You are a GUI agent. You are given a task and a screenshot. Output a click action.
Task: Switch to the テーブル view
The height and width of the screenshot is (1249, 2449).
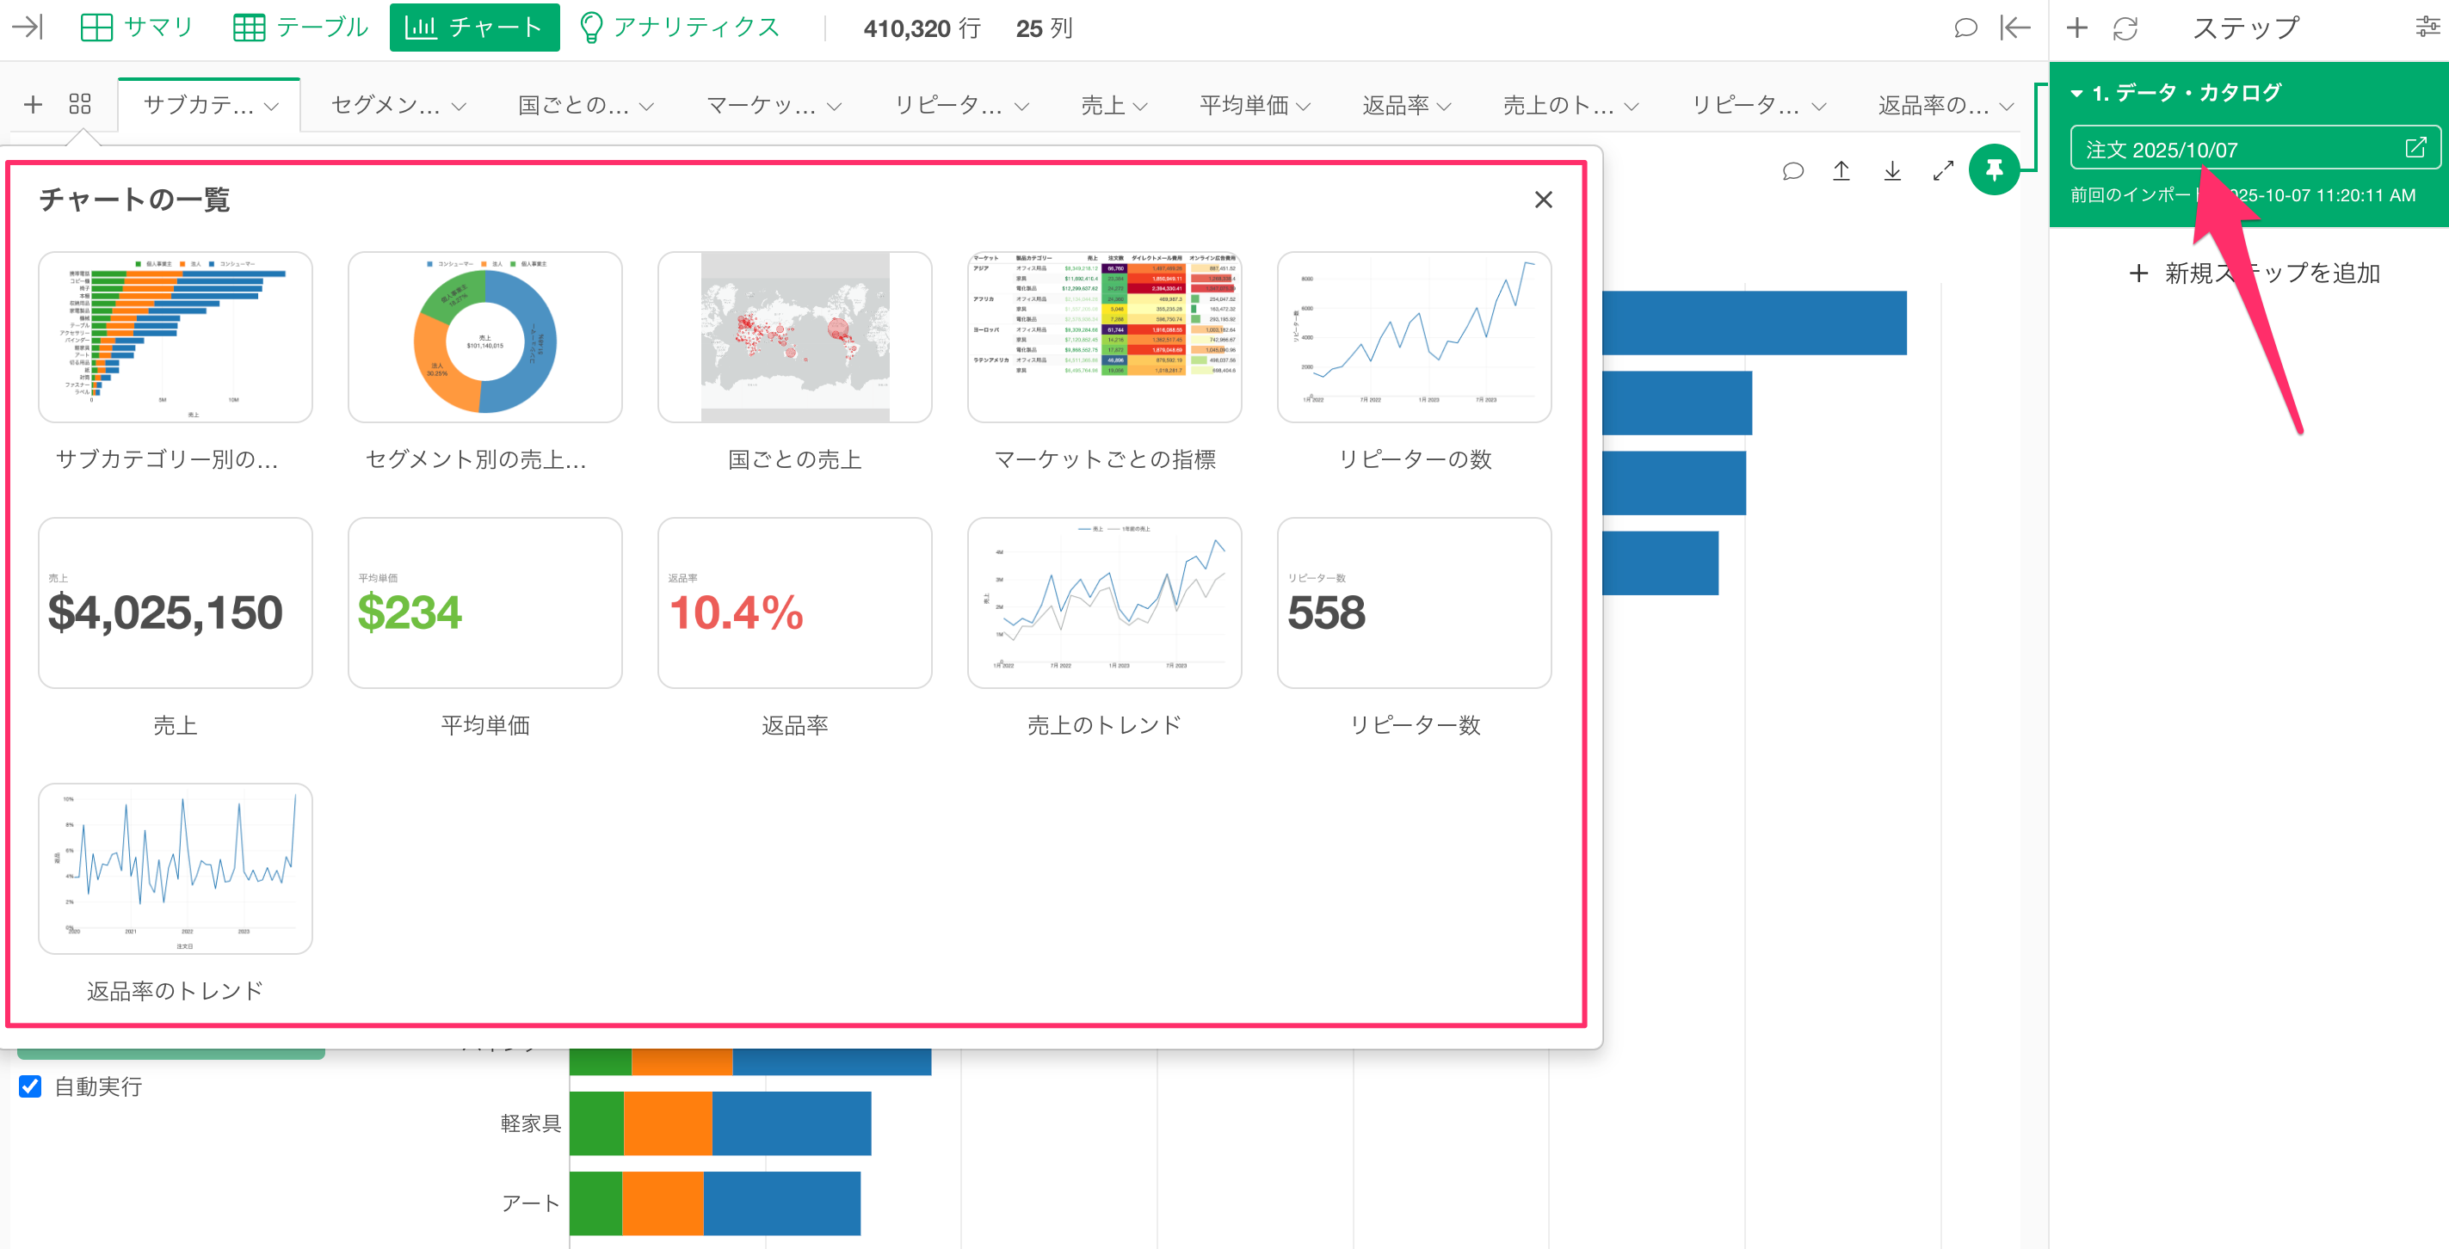pos(301,28)
